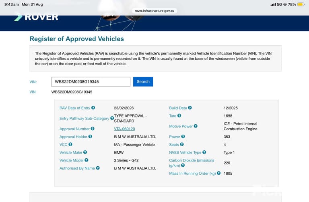Image resolution: width=309 pixels, height=202 pixels.
Task: Show Carbon Dioxide Emissions help icon
Action: pos(183,165)
